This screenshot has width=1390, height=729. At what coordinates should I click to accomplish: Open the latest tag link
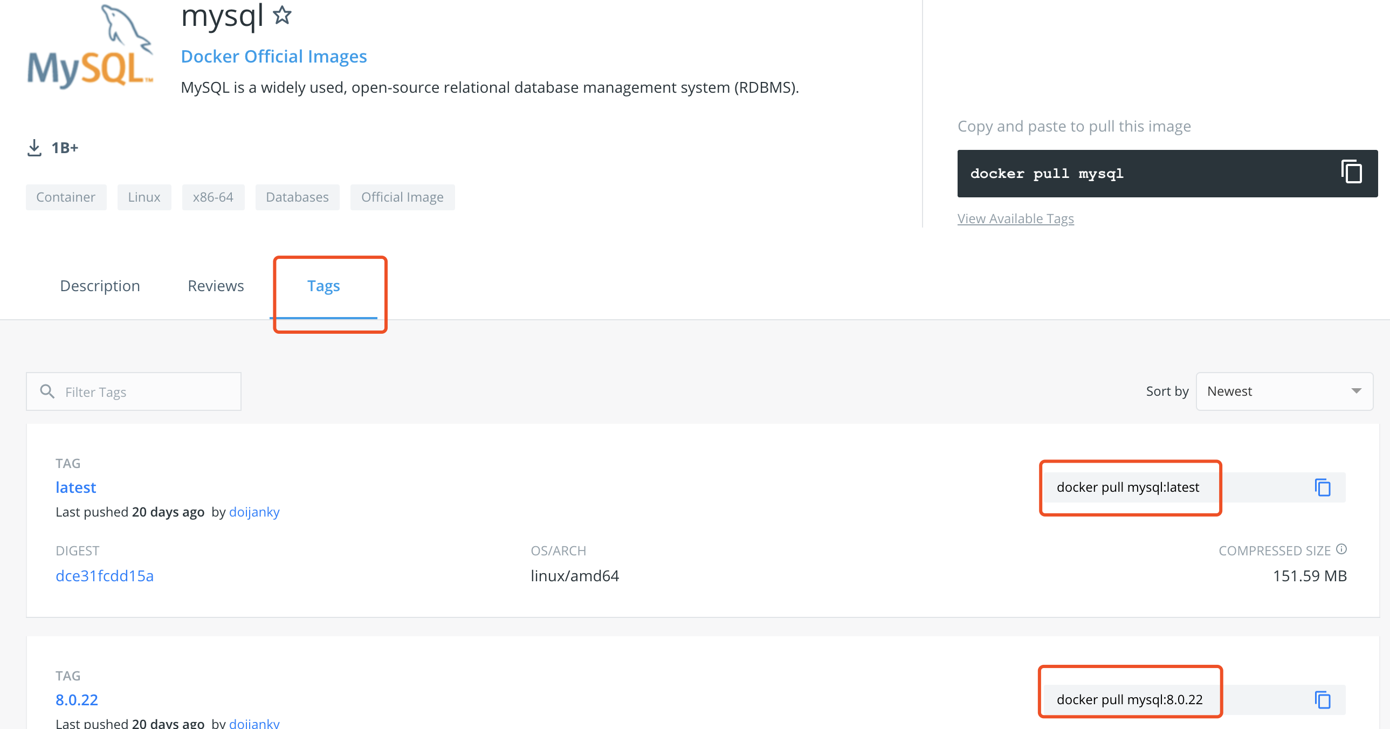tap(76, 487)
